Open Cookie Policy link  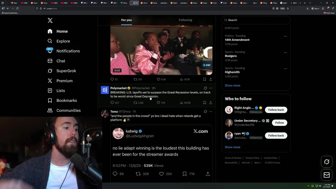[270, 158]
